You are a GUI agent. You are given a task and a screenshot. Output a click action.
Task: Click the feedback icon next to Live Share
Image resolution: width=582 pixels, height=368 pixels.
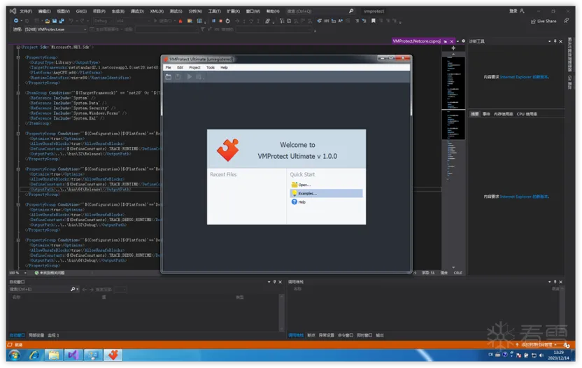566,21
